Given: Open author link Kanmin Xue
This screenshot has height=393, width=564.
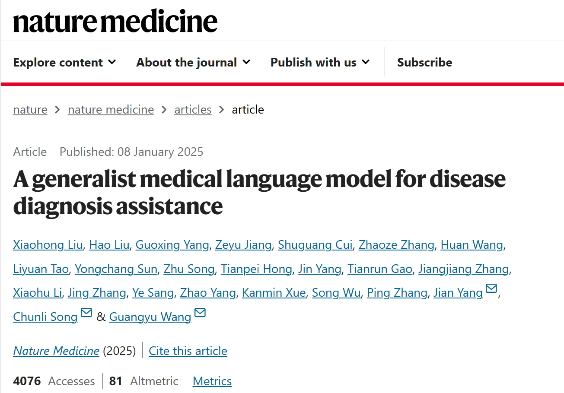Looking at the screenshot, I should point(274,293).
